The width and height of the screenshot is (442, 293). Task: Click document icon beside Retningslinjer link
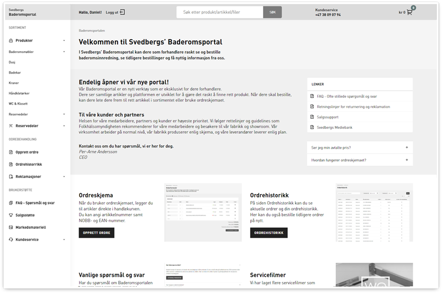(x=312, y=107)
